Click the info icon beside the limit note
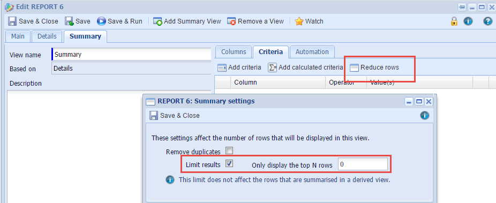The width and height of the screenshot is (496, 203). point(170,180)
